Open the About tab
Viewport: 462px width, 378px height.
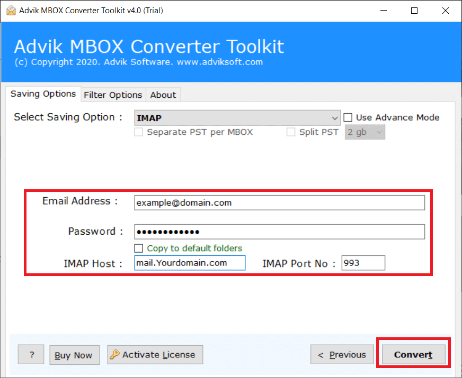pos(163,95)
